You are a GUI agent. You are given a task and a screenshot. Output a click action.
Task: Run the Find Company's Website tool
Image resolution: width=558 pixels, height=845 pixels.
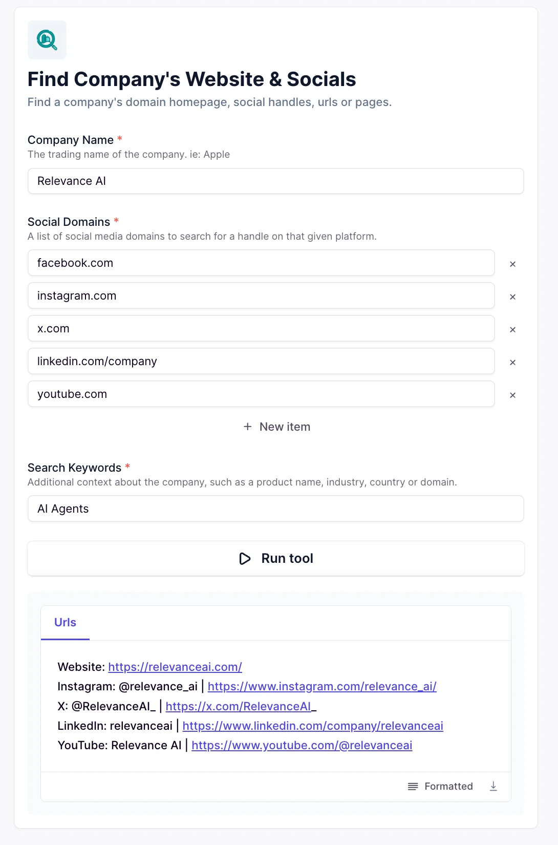276,558
